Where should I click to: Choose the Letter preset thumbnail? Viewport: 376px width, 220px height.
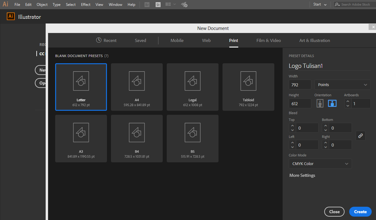81,87
